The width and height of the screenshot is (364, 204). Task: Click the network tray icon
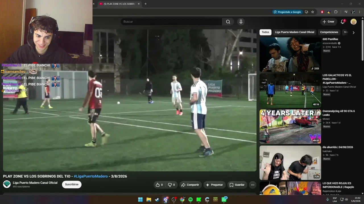342,199
